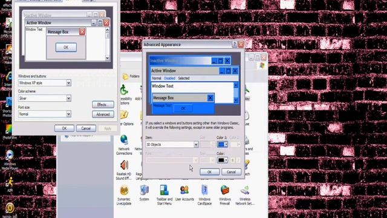Open the AIM desktop shortcut
Screen dimensions: 387x218
click(10, 184)
